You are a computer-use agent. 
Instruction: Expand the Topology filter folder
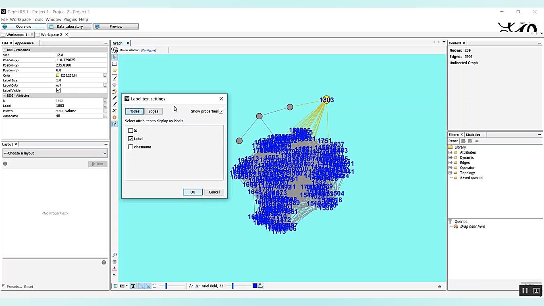point(450,173)
